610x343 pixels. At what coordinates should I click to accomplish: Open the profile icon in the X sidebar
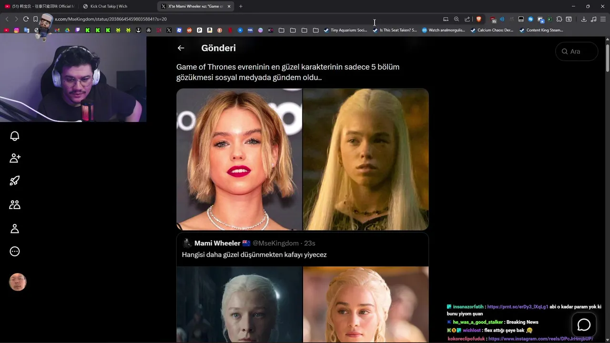(15, 229)
